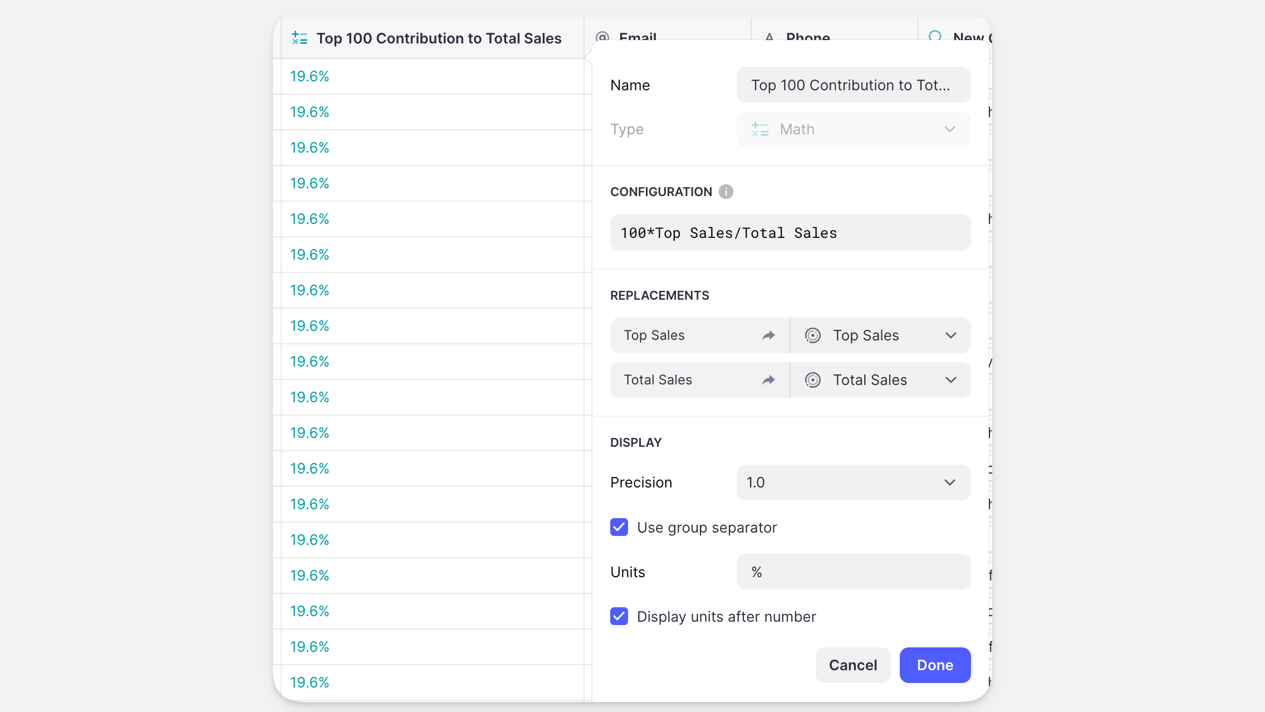The height and width of the screenshot is (712, 1265).
Task: Click the Top Sales replacement arrow icon
Action: [x=768, y=335]
